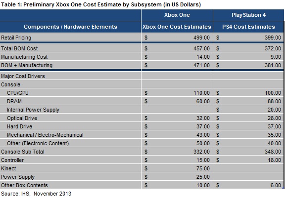Screen dimensions: 285x199
Task: Click the Other Box Contents label
Action: coord(25,185)
